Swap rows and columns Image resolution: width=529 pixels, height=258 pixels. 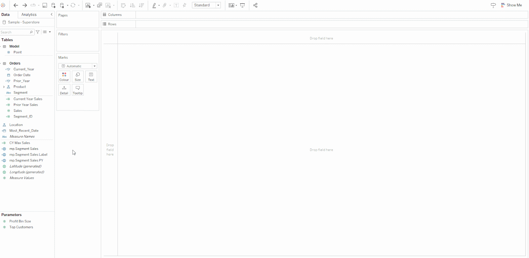[x=123, y=5]
